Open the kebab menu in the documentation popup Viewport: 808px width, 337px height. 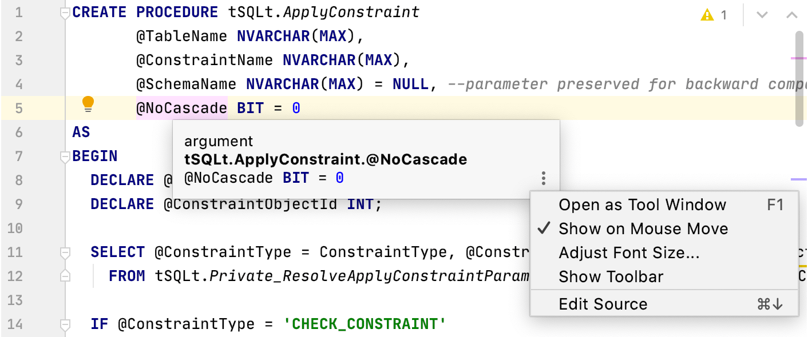click(x=543, y=178)
